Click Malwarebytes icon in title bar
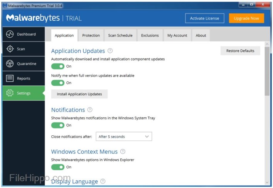273x188 pixels. [5, 5]
